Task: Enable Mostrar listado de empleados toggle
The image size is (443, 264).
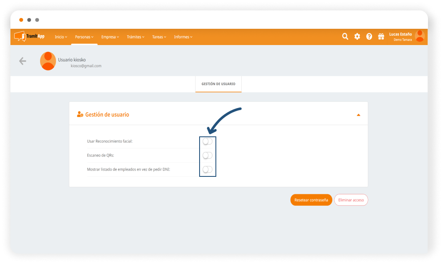Action: (x=208, y=169)
